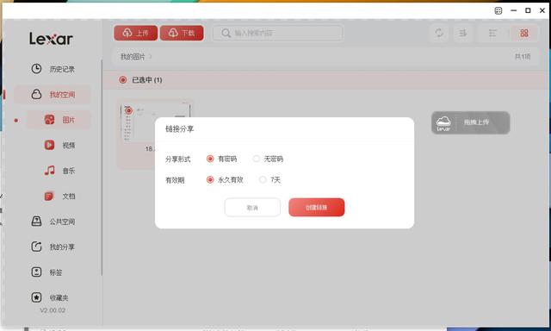Click the sidebar vertical scrollbar

[x=102, y=167]
